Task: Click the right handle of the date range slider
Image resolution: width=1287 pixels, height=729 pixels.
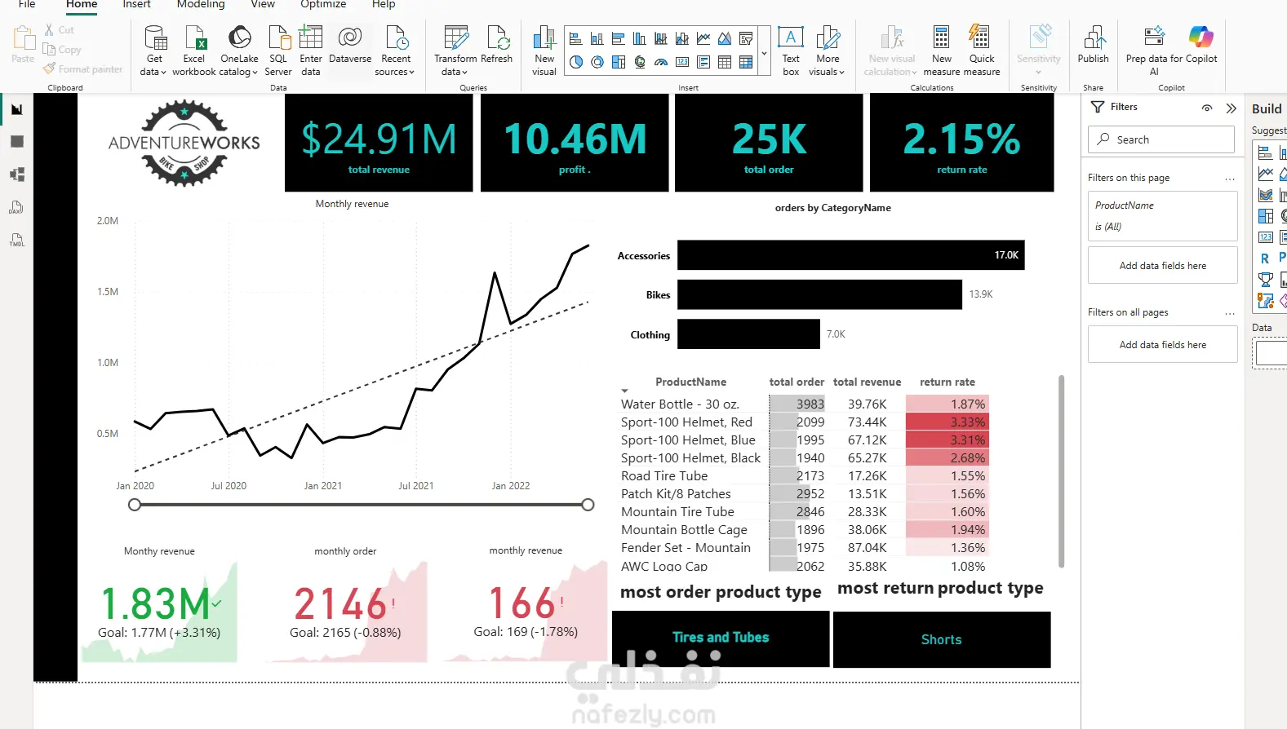Action: point(588,505)
